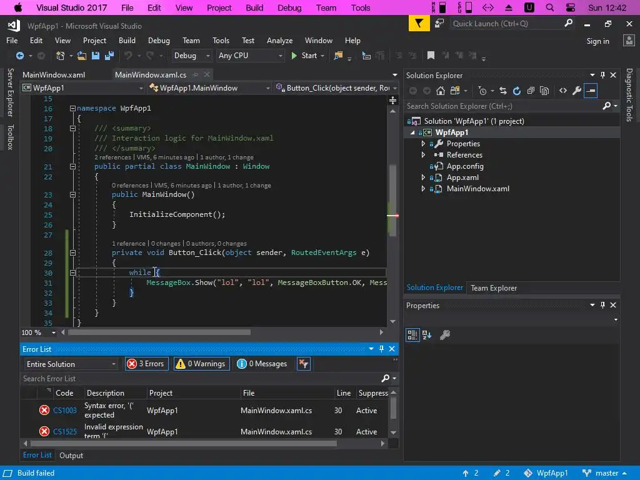Collapse the namespace WpfApp1 code block

pos(72,109)
